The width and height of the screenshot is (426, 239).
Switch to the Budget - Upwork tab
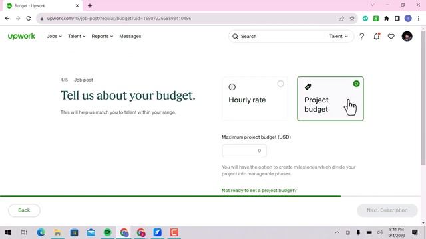point(43,6)
